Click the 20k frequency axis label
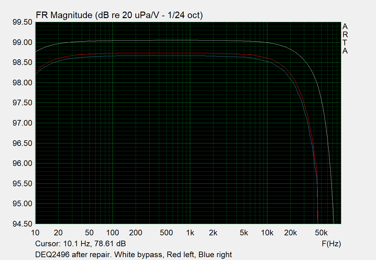The width and height of the screenshot is (376, 260). pos(290,233)
